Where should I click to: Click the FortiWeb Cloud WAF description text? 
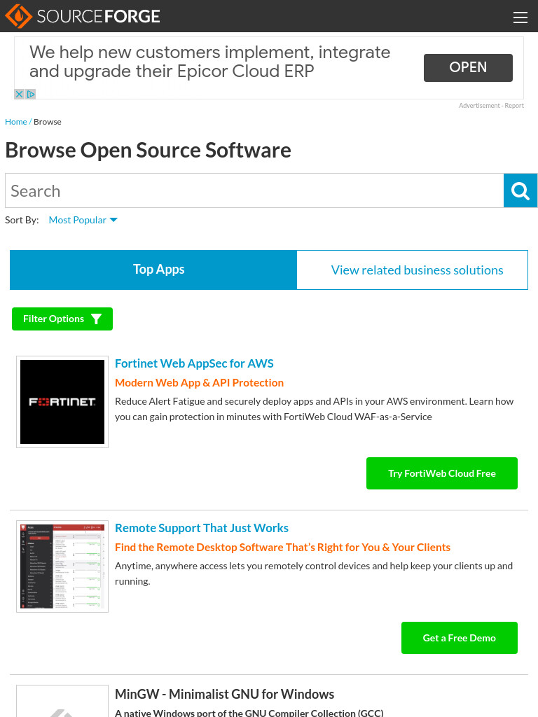click(x=314, y=409)
